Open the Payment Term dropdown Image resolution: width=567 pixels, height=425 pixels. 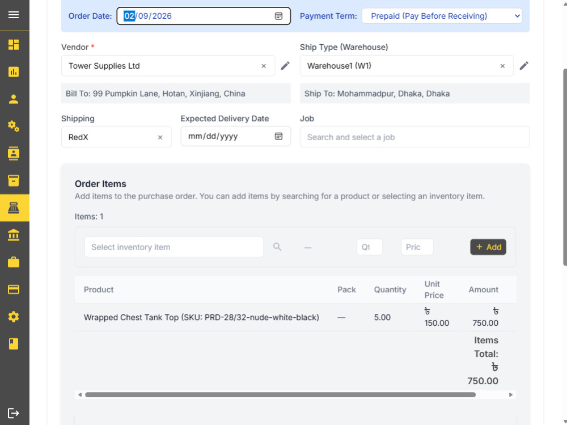coord(442,16)
